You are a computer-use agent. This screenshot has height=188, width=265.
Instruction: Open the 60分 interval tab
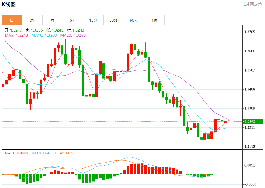tap(134, 20)
